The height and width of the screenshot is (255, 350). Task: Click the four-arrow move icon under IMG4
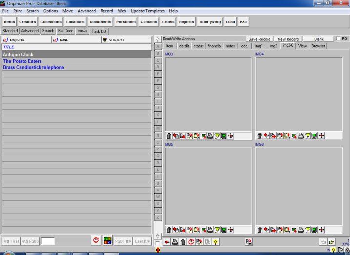321,135
